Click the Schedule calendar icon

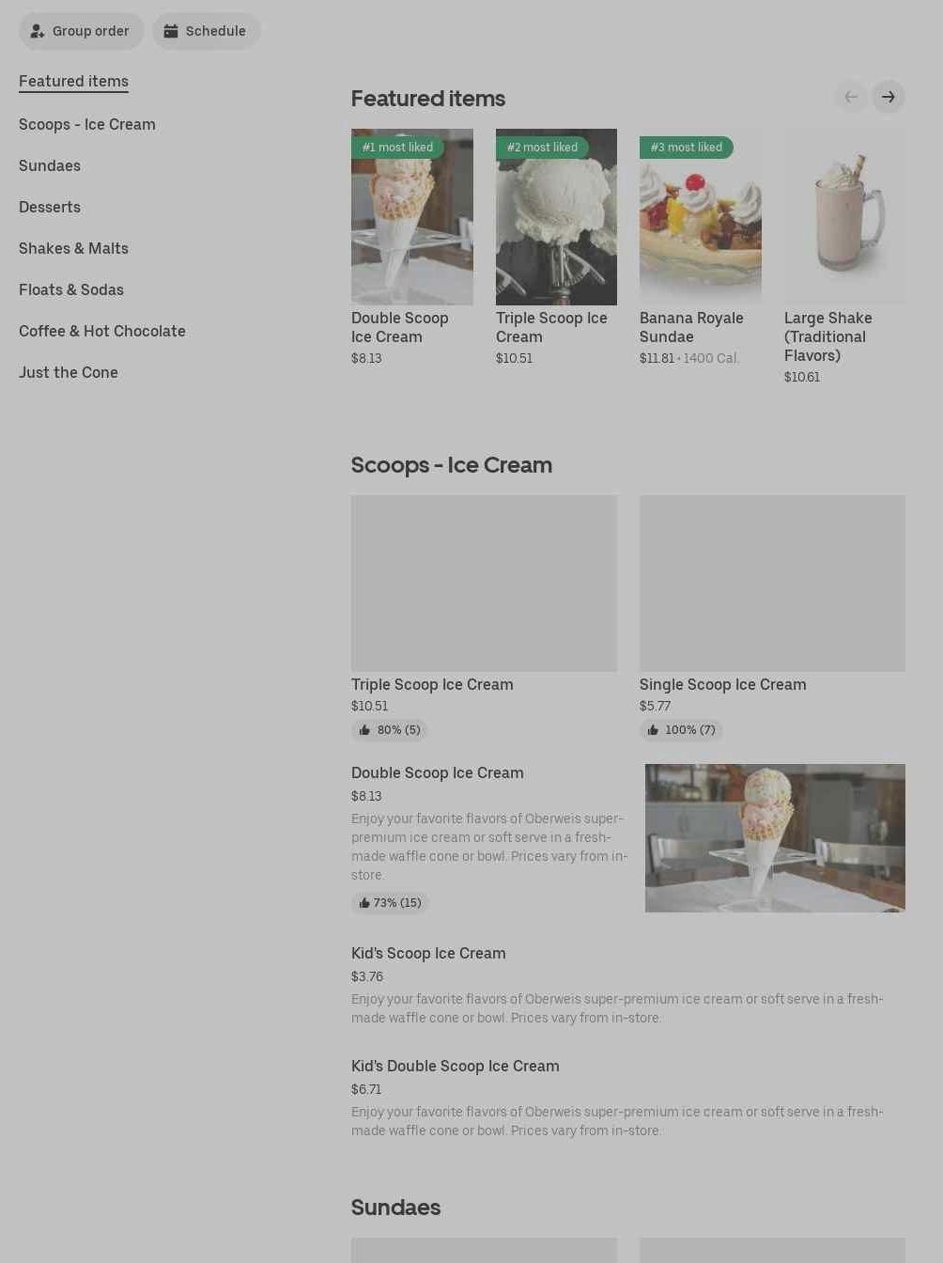pos(171,31)
